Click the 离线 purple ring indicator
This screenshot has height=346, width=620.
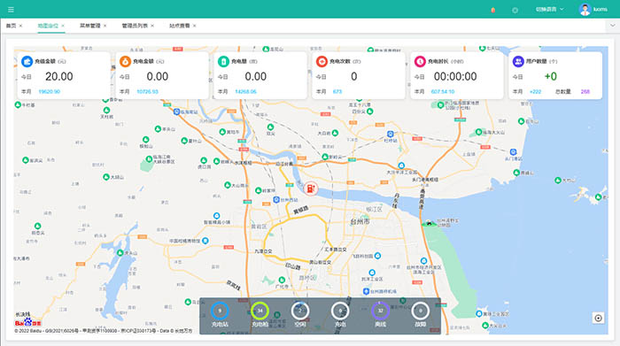[380, 311]
